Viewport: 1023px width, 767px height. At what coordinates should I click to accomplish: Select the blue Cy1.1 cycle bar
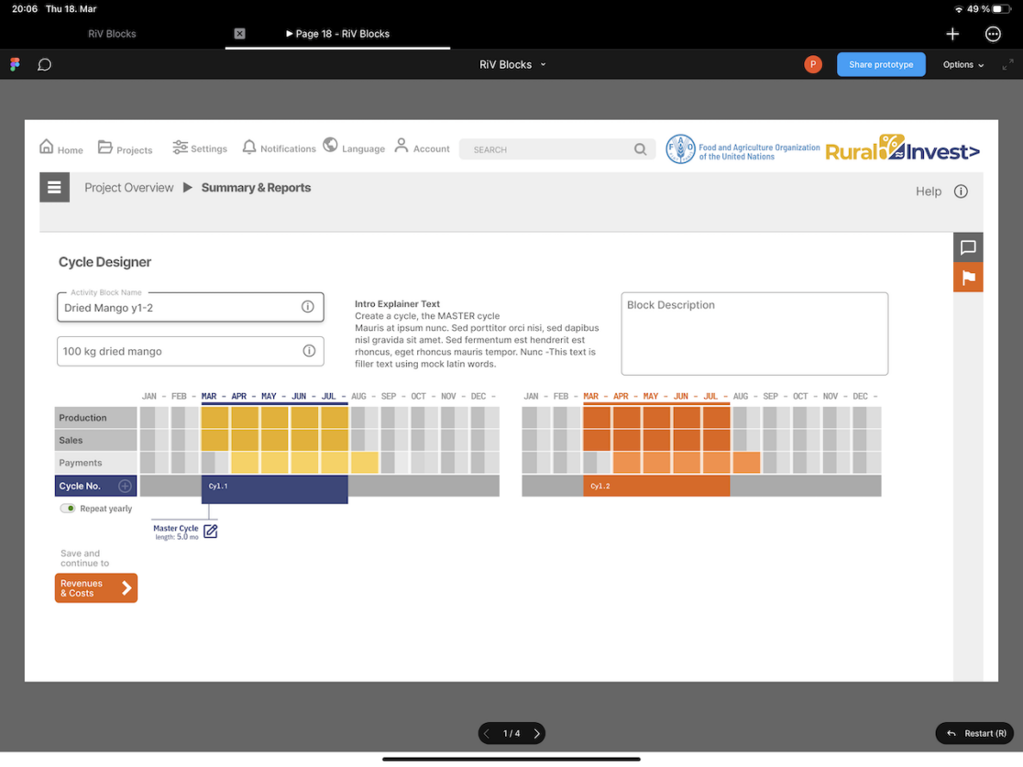tap(274, 488)
